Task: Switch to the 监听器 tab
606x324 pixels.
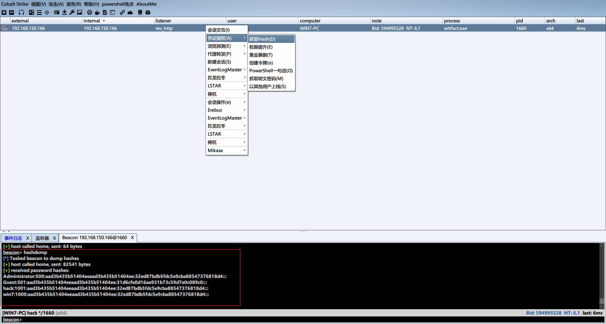Action: click(42, 238)
